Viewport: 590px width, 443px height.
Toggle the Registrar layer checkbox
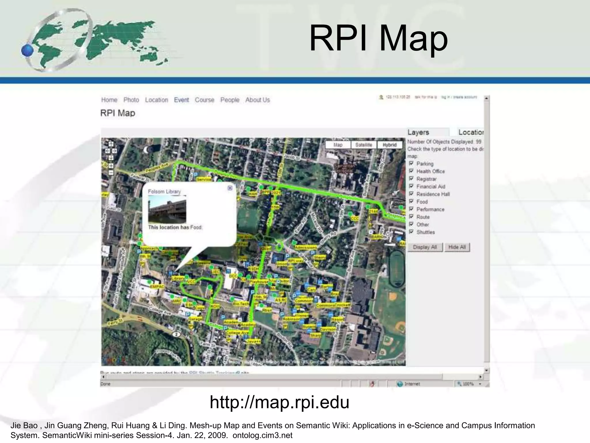click(411, 179)
